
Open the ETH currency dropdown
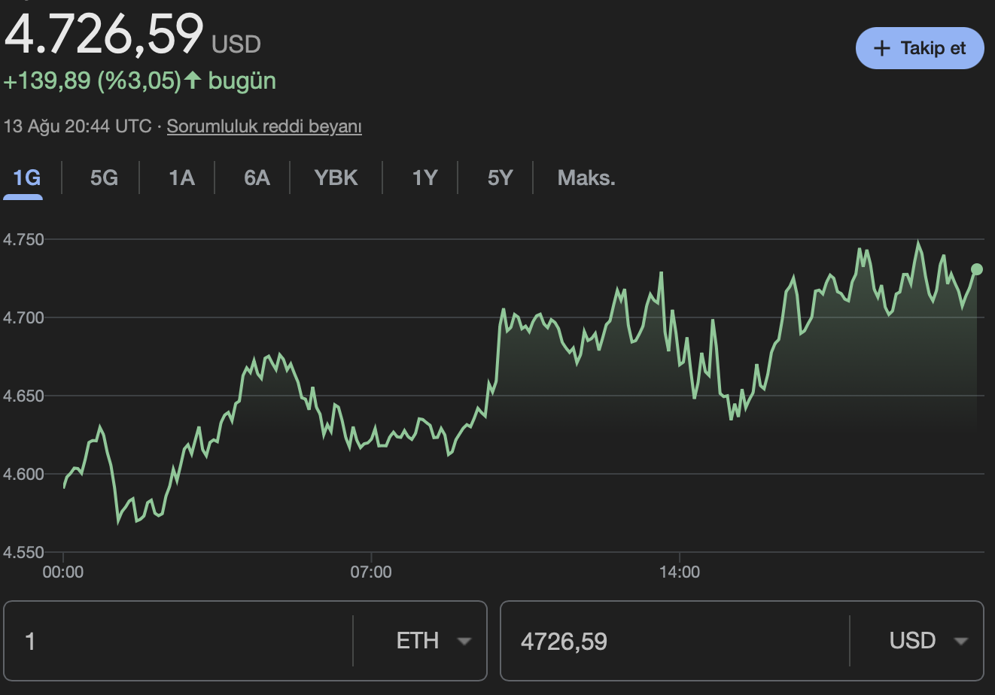click(434, 641)
